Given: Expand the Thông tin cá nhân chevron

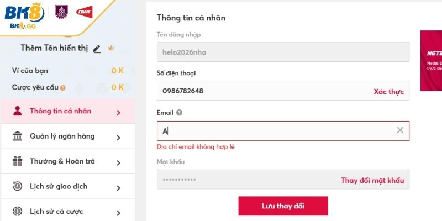Looking at the screenshot, I should coord(118,112).
